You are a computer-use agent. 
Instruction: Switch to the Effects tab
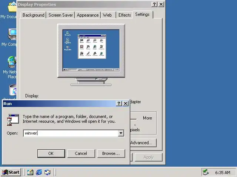coord(124,15)
